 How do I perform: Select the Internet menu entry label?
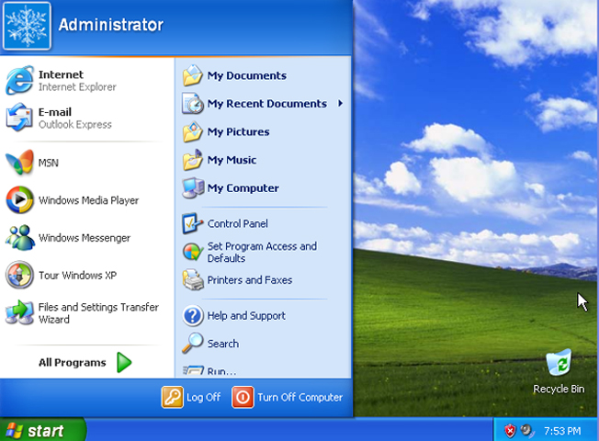61,74
